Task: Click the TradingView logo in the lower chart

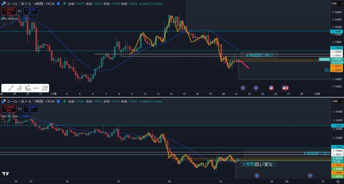Action: pyautogui.click(x=5, y=174)
